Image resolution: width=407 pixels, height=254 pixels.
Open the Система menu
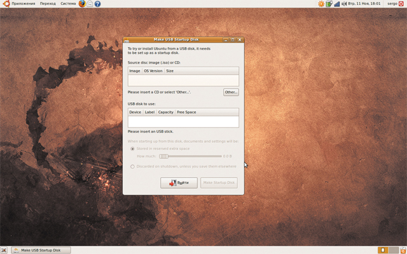click(68, 4)
